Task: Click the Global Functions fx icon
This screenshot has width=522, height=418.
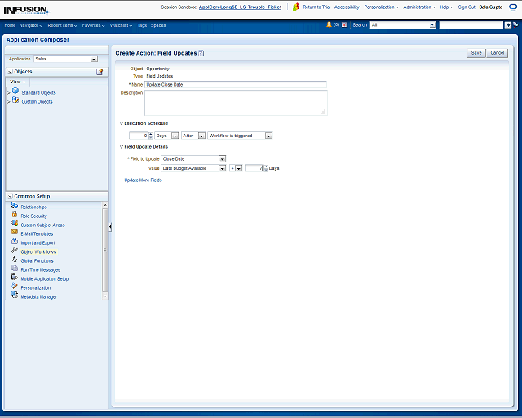Action: [15, 260]
